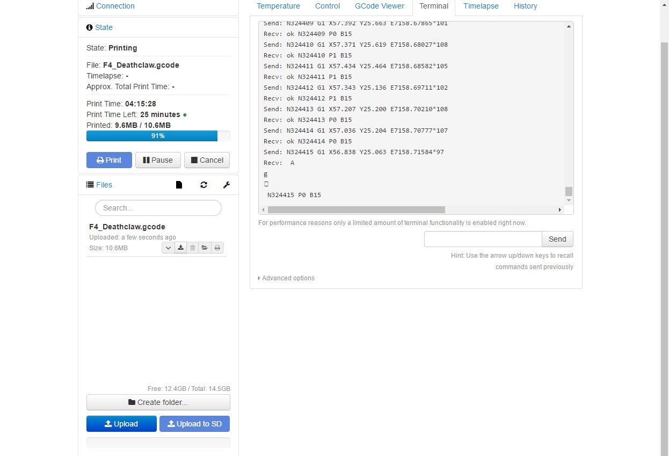This screenshot has width=669, height=456.
Task: Collapse the State panel
Action: pos(104,27)
